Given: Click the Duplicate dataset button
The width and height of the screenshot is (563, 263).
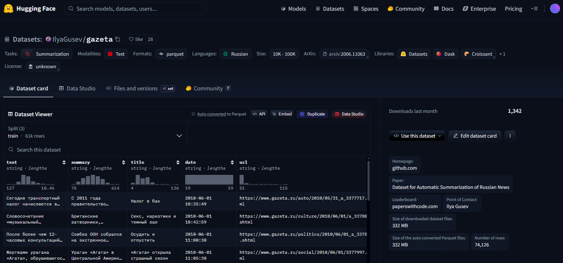Looking at the screenshot, I should click(x=312, y=114).
